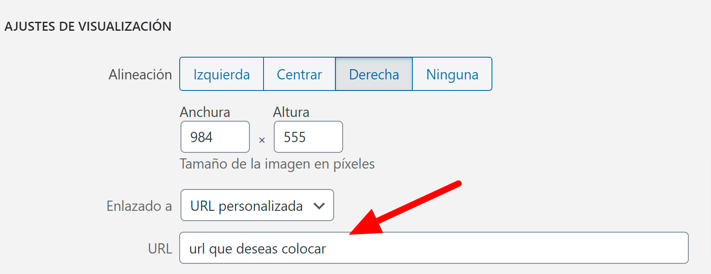
Task: Click the Alineación label
Action: click(x=140, y=75)
